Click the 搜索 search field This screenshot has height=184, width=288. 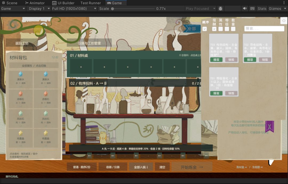tap(264, 28)
